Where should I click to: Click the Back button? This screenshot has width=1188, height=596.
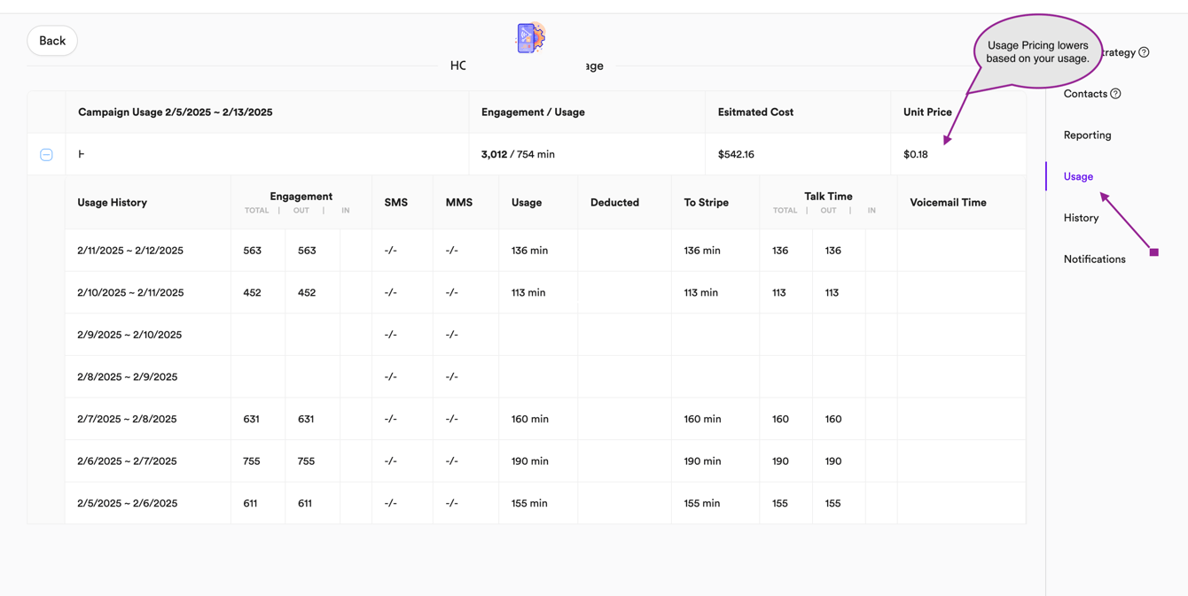[x=51, y=40]
